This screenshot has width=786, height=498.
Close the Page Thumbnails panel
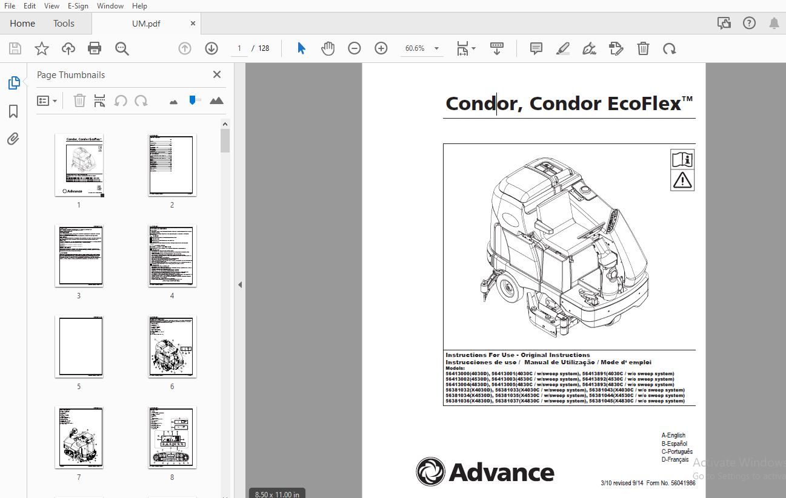pyautogui.click(x=216, y=74)
